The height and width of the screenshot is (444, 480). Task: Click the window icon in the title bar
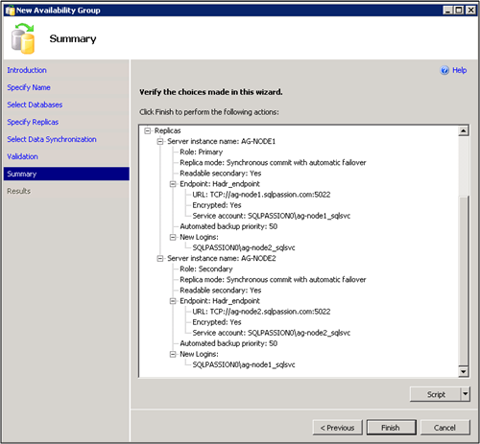point(11,11)
